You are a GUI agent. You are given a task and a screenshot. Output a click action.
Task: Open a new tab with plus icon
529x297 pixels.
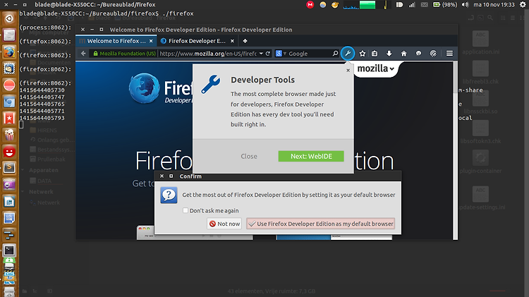point(245,41)
